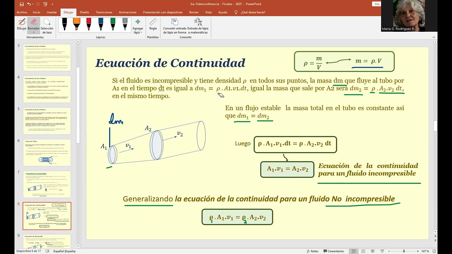The image size is (452, 254).
Task: Choose the black pen
Action: (x=65, y=25)
